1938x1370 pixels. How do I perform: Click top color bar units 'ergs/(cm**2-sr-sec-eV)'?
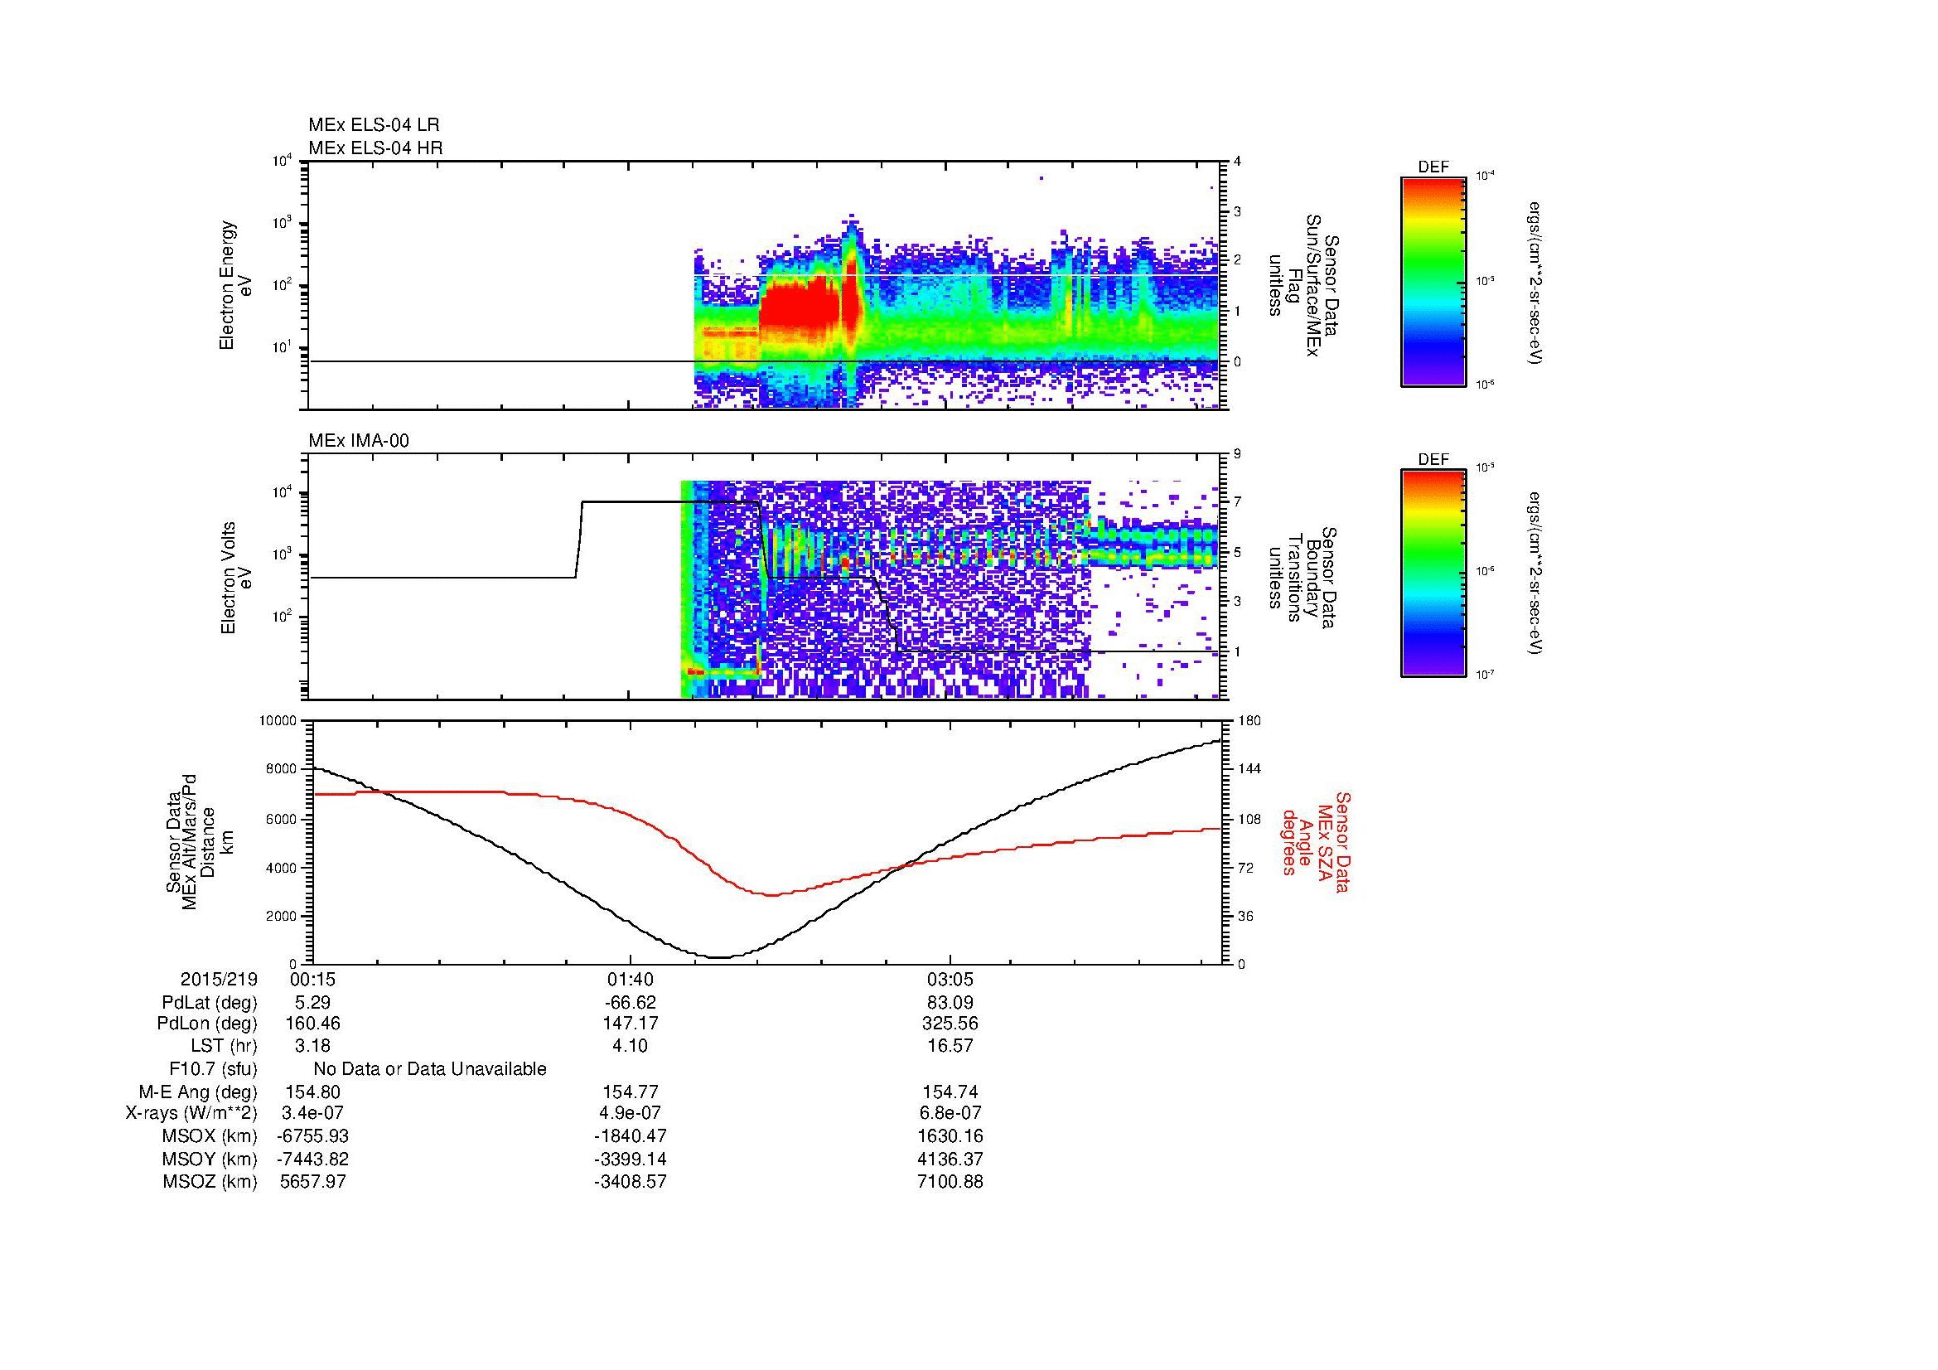(1537, 282)
